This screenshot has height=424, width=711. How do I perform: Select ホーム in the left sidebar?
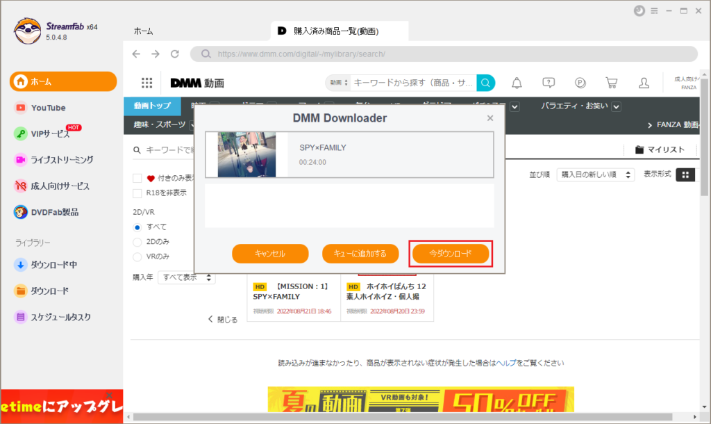63,81
